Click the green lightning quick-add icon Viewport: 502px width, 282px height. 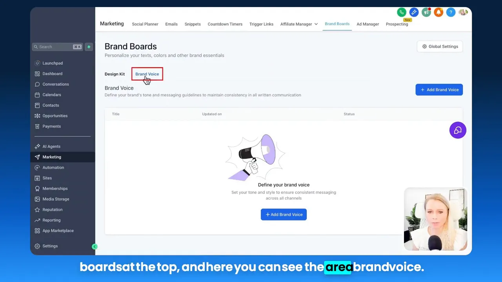pos(89,47)
